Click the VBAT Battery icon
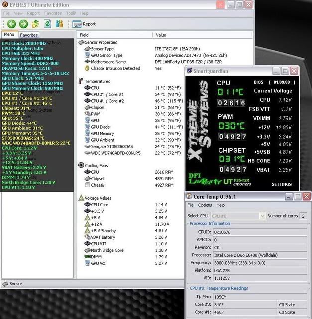Screen dimensions: 312x319 click(x=87, y=237)
